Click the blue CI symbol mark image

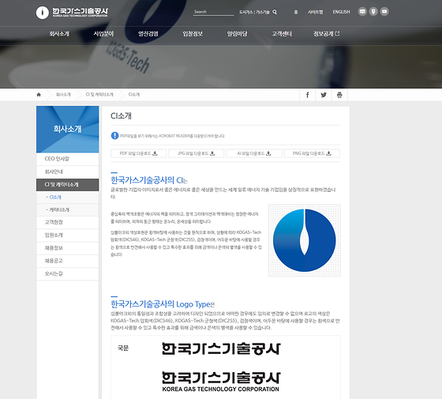point(305,240)
